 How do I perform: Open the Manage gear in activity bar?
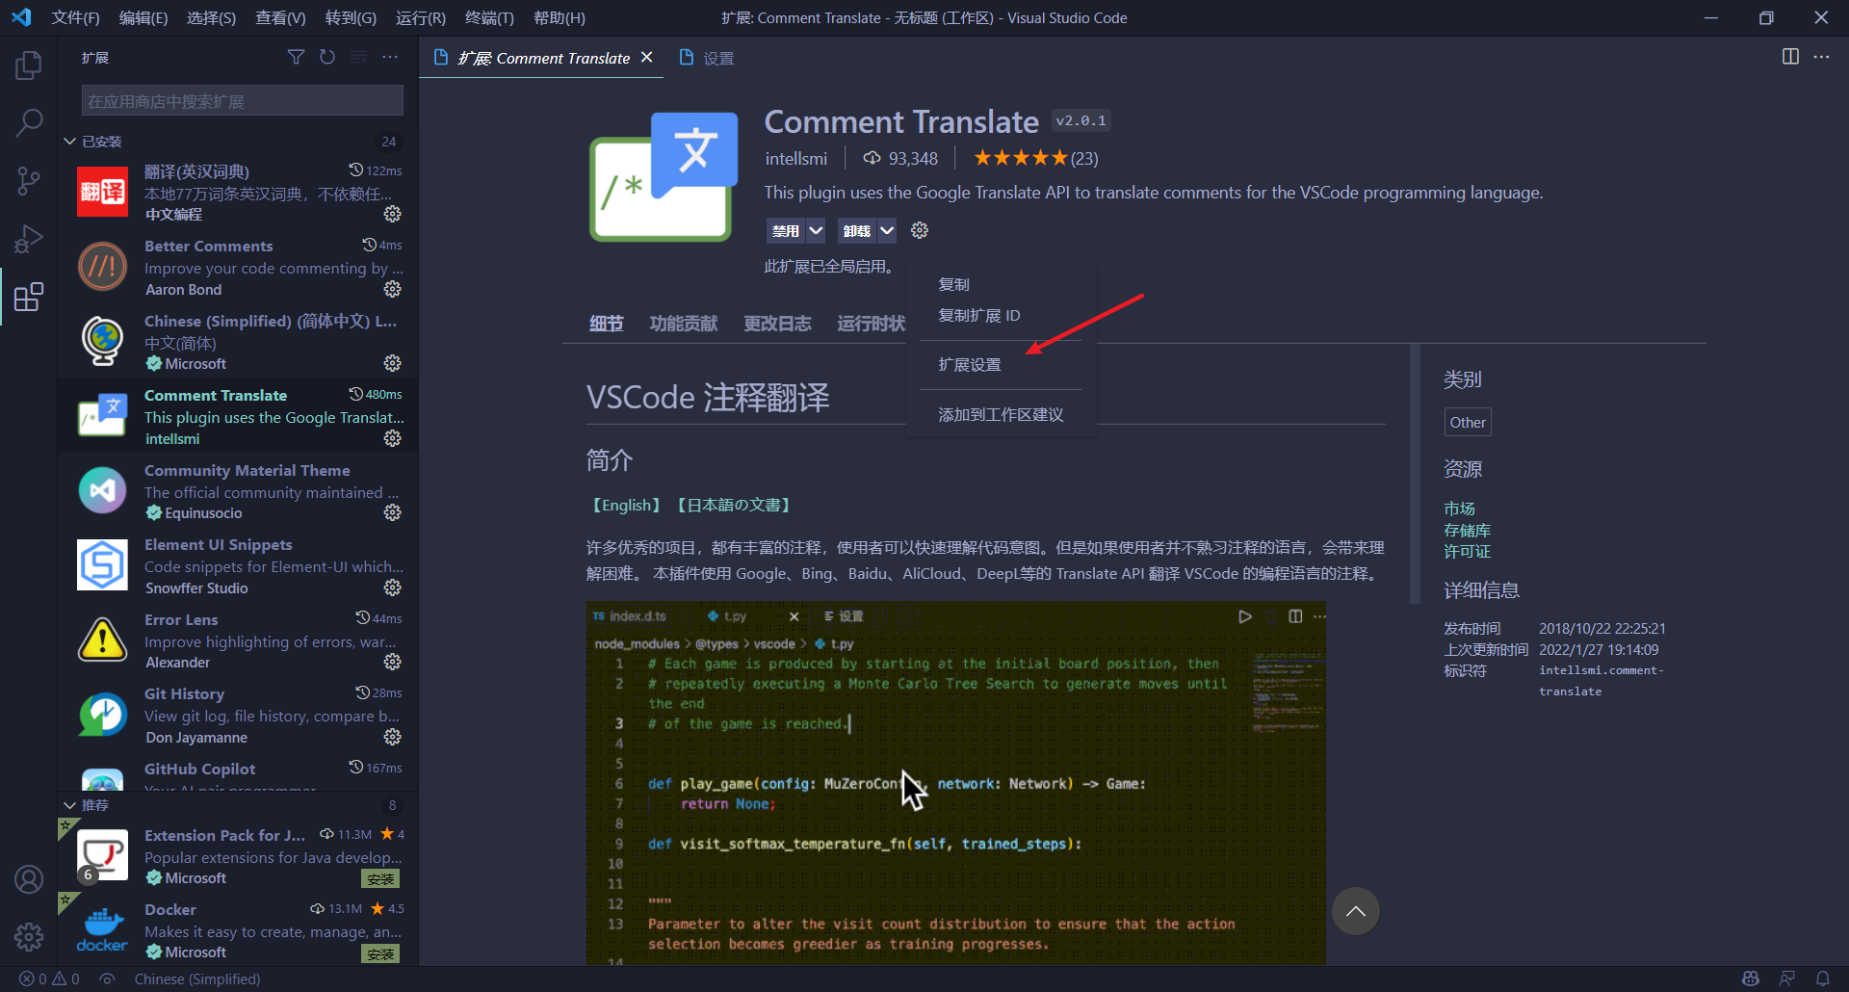point(29,936)
